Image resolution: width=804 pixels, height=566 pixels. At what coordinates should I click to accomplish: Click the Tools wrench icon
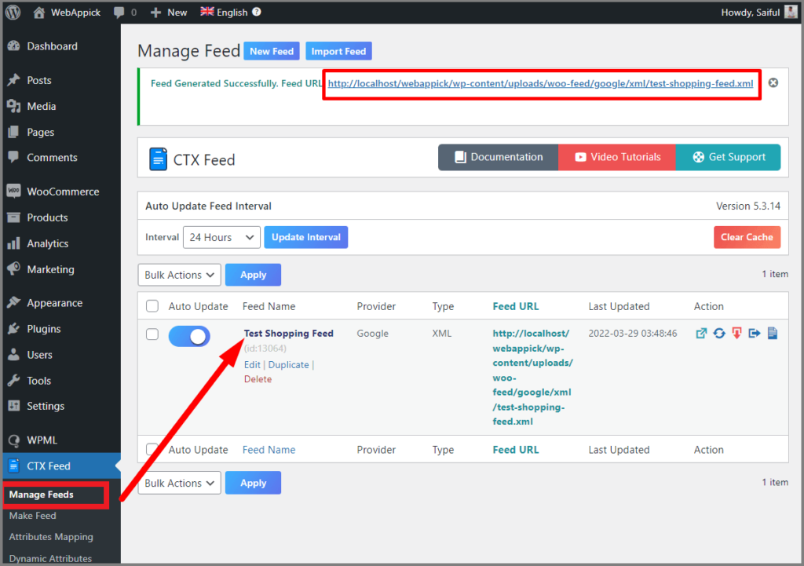pos(14,381)
